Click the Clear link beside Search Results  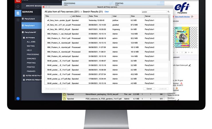pos(107,12)
